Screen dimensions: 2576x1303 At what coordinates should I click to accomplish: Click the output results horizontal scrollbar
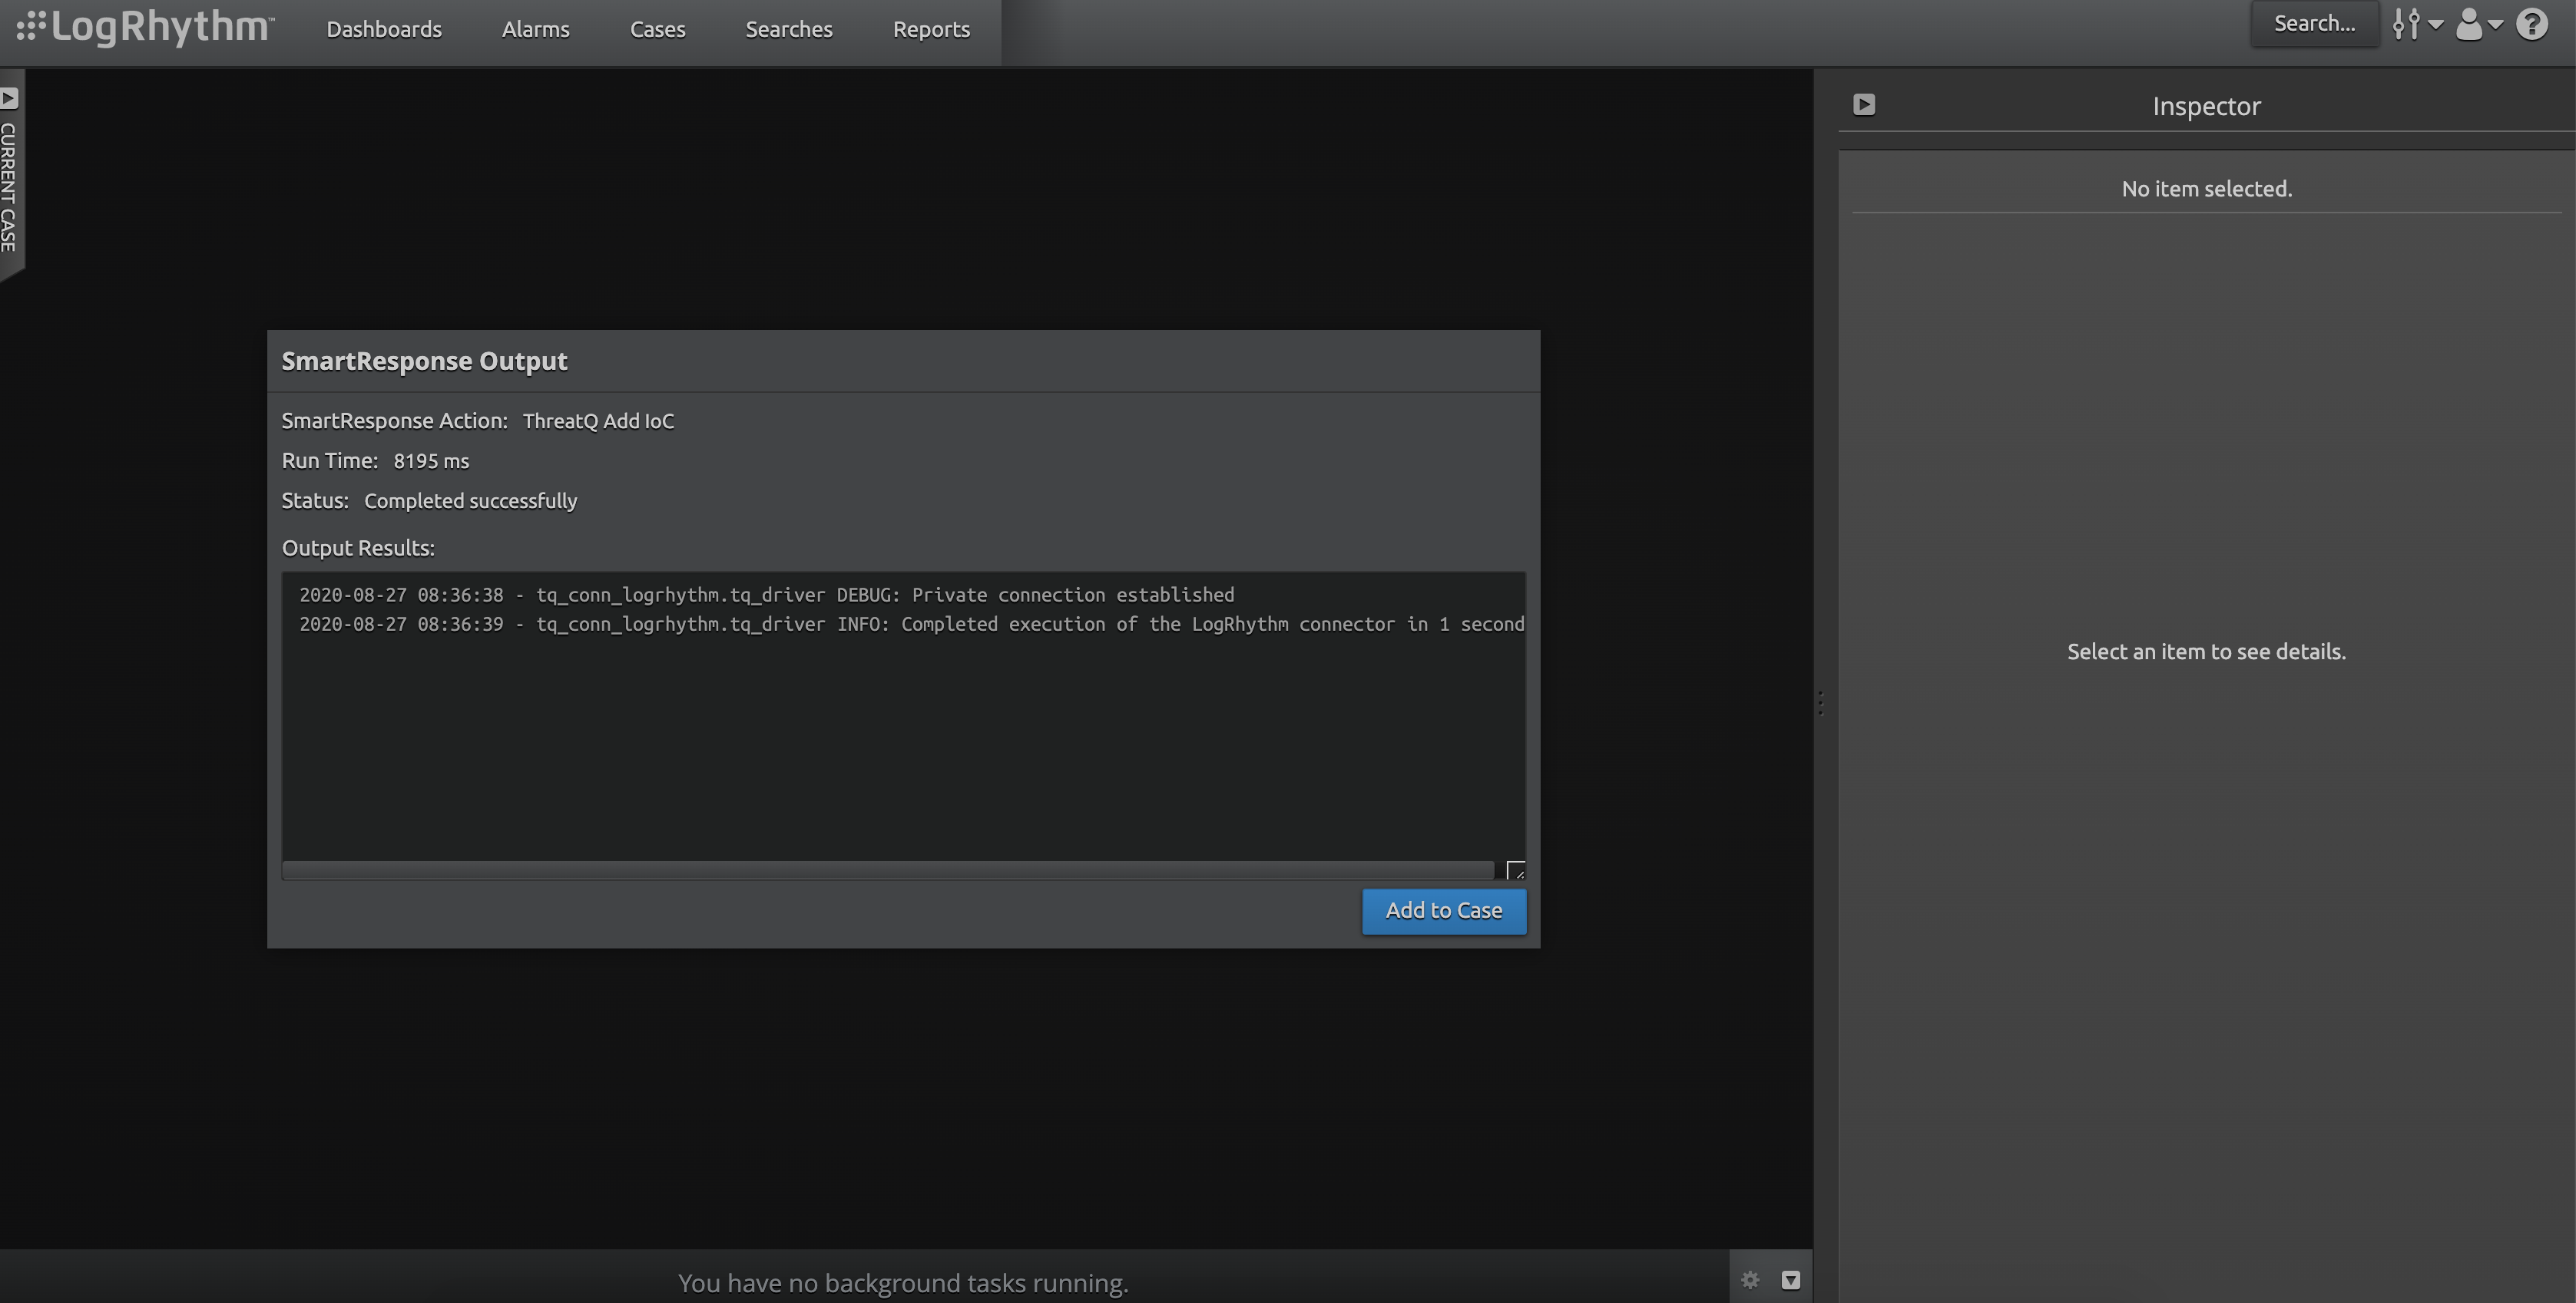pyautogui.click(x=887, y=869)
